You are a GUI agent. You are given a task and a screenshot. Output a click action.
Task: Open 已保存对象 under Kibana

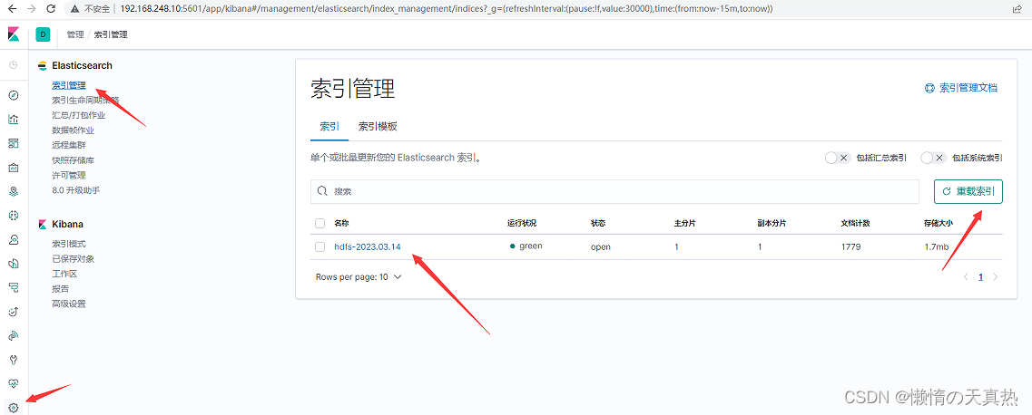73,259
